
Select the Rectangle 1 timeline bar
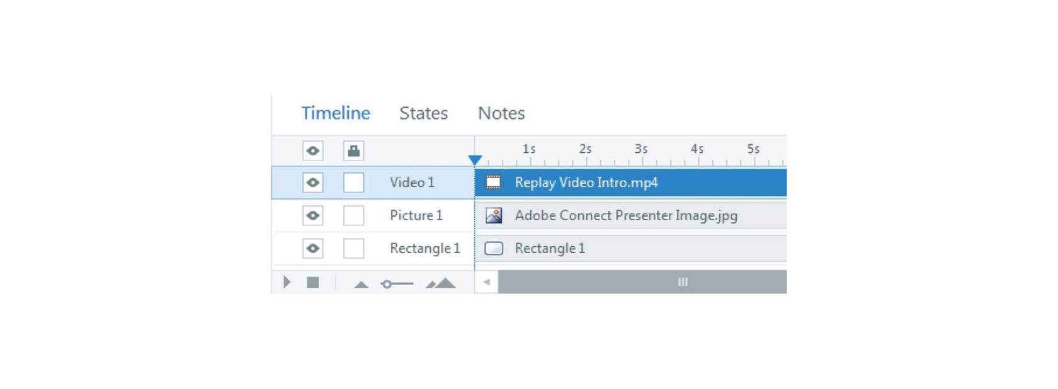coord(630,248)
